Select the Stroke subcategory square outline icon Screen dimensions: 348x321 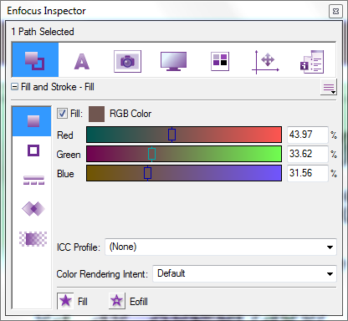[x=33, y=150]
